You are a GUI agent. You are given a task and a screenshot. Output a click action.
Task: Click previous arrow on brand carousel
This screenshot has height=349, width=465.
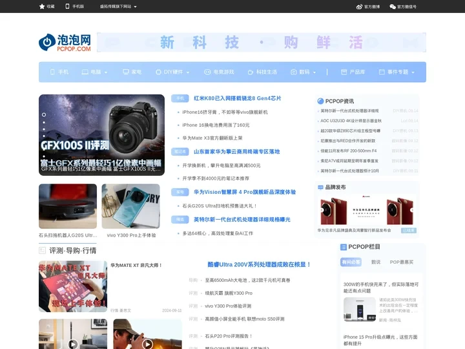pyautogui.click(x=322, y=210)
